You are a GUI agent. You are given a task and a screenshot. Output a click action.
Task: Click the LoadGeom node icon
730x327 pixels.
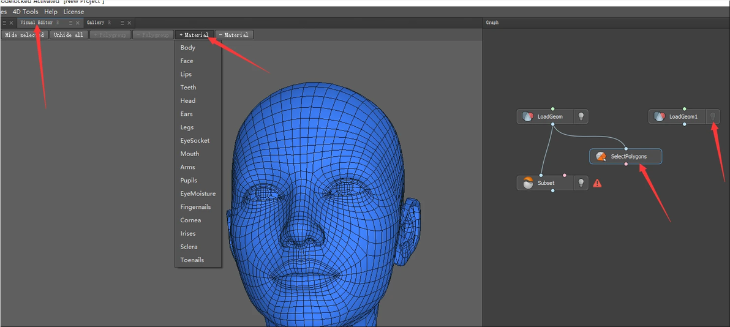527,116
